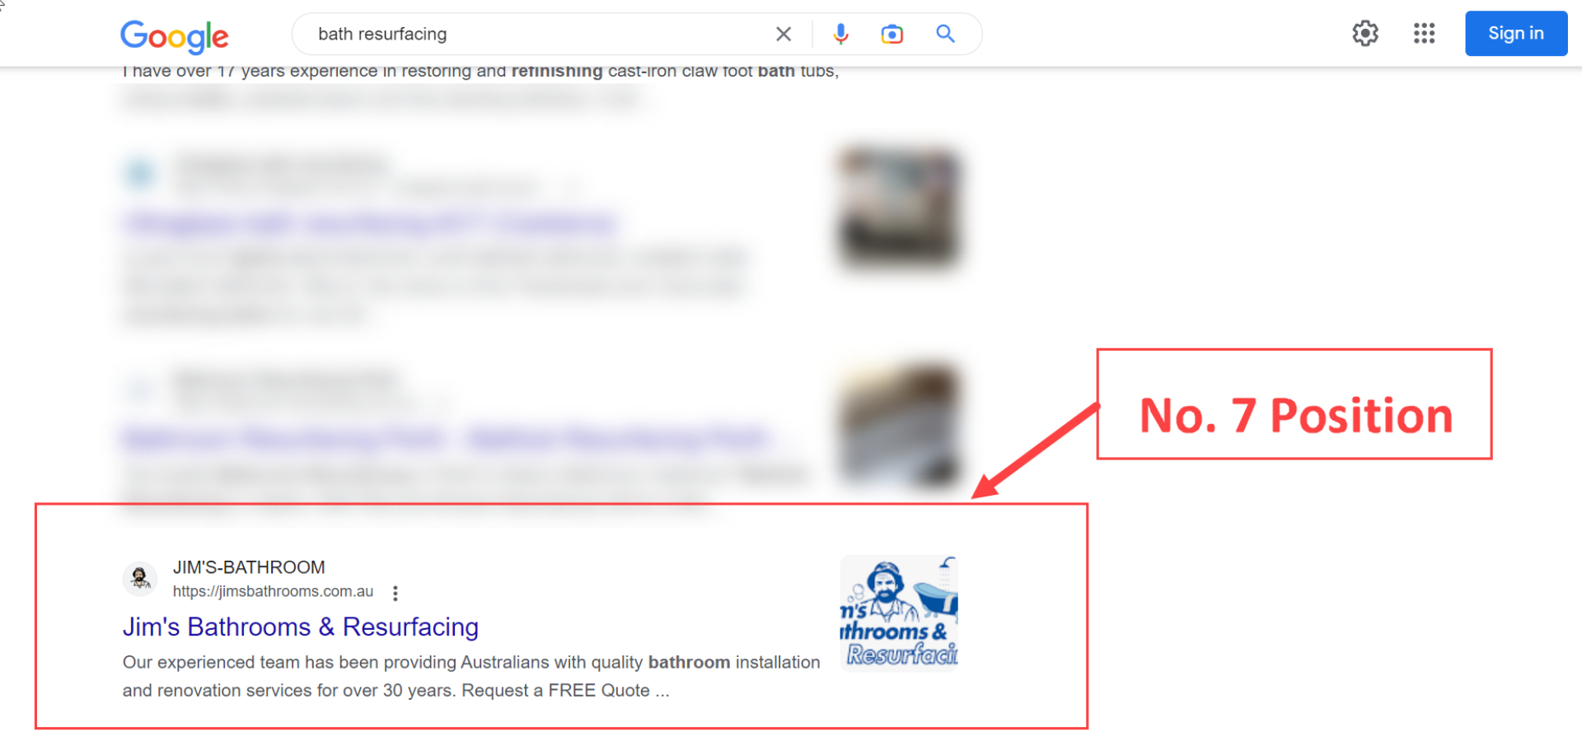Open the Google apps grid
1582x741 pixels.
point(1424,34)
